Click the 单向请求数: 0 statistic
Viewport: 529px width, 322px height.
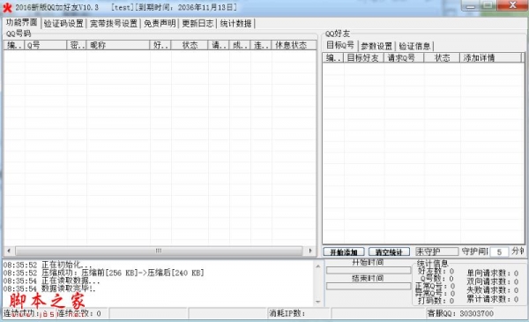(492, 273)
